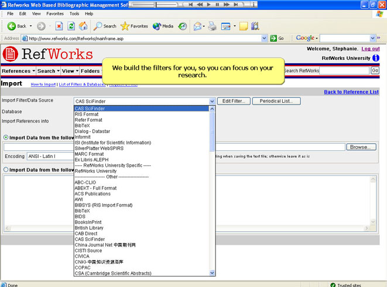Select the first Import Data radio button

6,137
